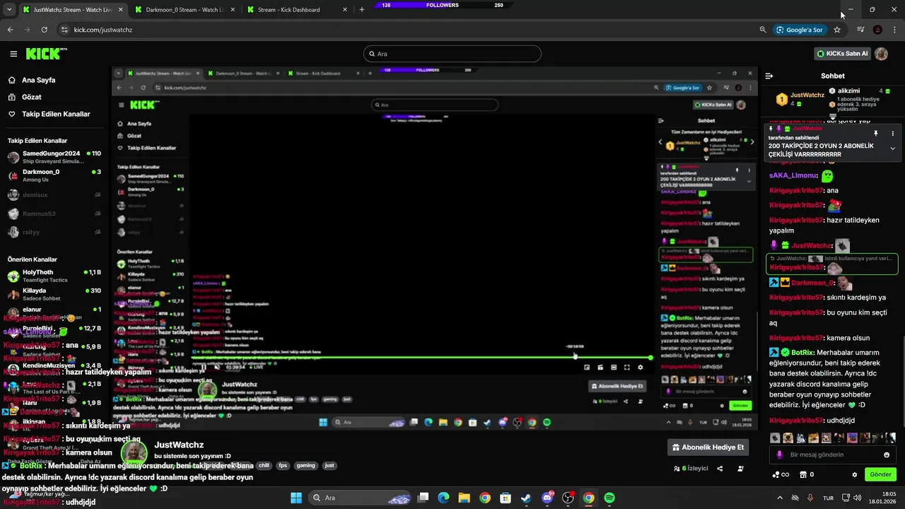
Task: Open browser media controls icon
Action: click(860, 30)
